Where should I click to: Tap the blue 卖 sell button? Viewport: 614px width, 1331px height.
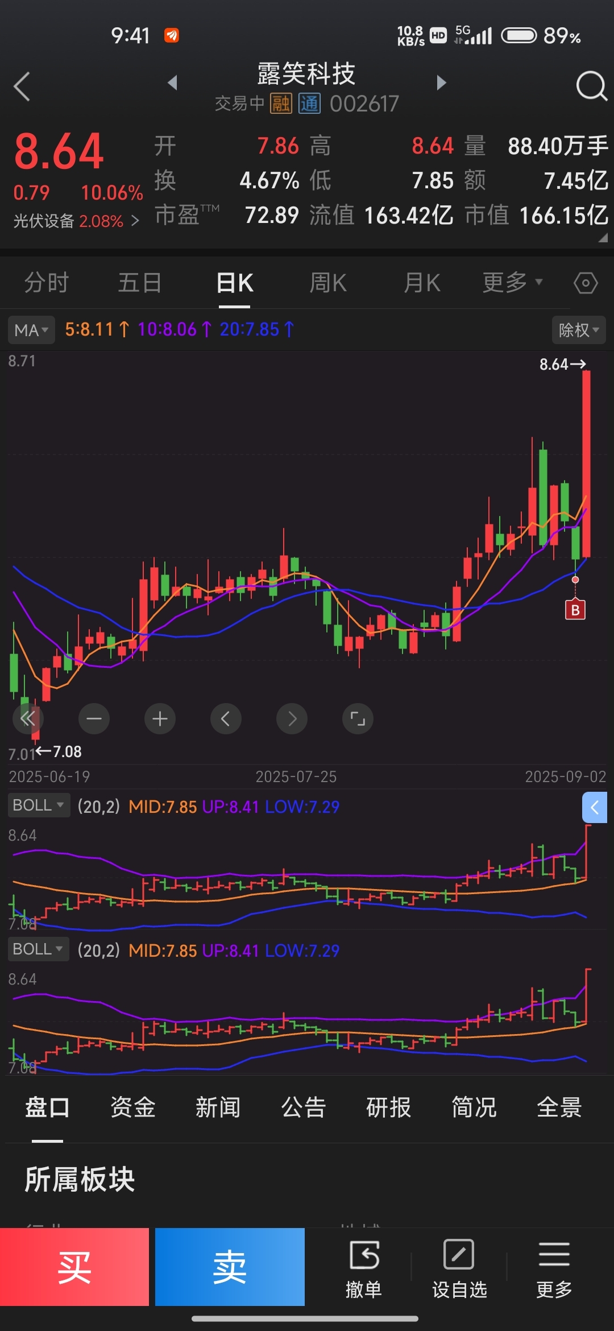[x=230, y=1267]
